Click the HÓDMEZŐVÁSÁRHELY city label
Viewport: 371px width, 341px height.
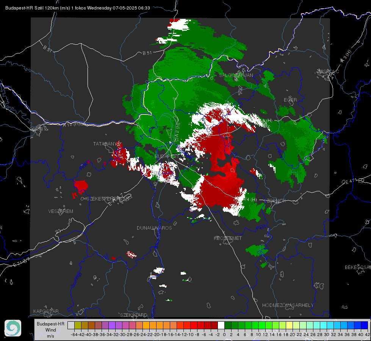coord(288,305)
